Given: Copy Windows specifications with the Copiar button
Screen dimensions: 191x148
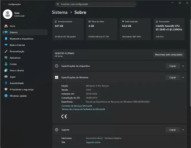Looking at the screenshot, I should [173, 77].
